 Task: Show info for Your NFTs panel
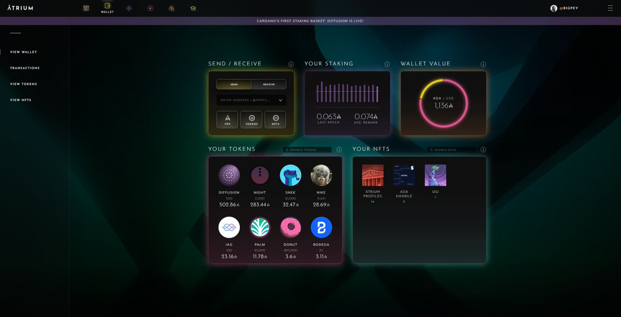click(x=483, y=149)
